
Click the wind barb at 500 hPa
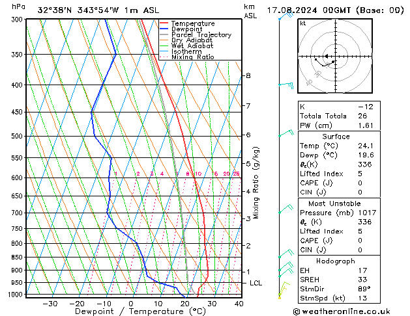284,133
